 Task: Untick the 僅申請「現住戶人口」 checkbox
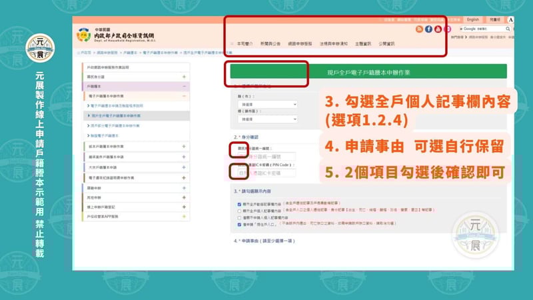click(239, 225)
